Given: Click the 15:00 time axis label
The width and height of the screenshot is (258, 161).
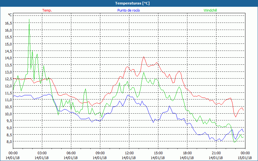Looking at the screenshot, I should coord(158,153).
